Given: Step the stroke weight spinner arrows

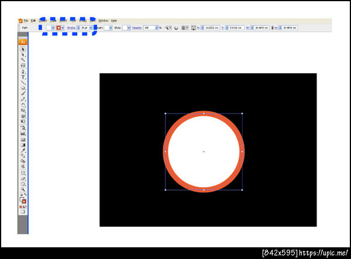Looking at the screenshot, I should click(78, 28).
